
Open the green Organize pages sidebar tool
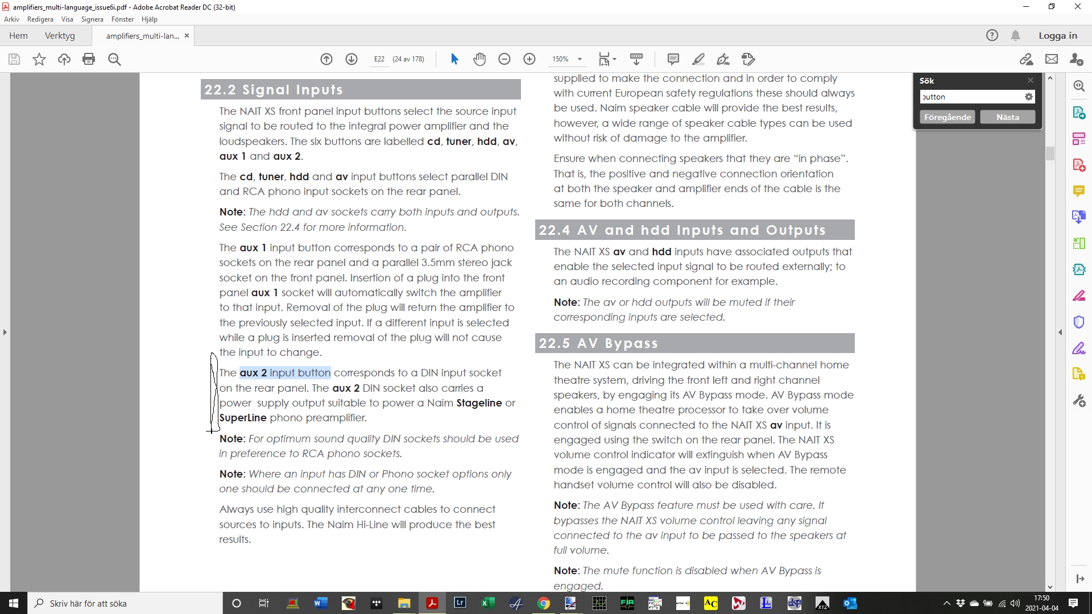point(1079,243)
